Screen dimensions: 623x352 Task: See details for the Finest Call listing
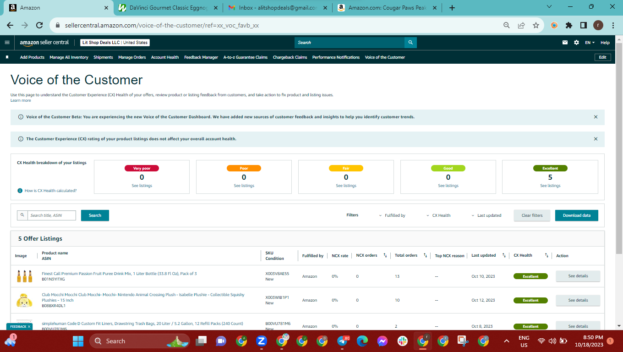tap(578, 276)
